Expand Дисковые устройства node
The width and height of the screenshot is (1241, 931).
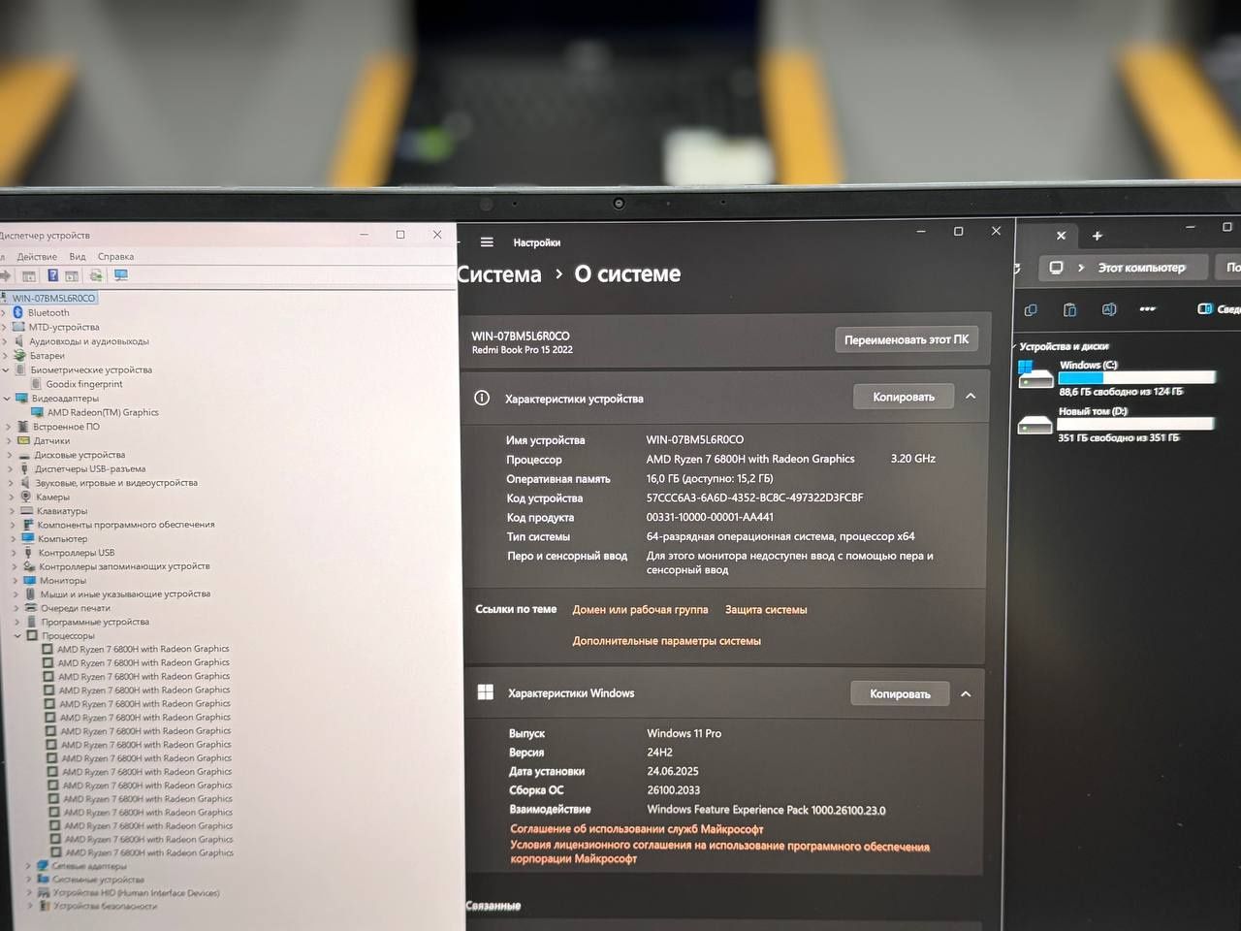[9, 455]
